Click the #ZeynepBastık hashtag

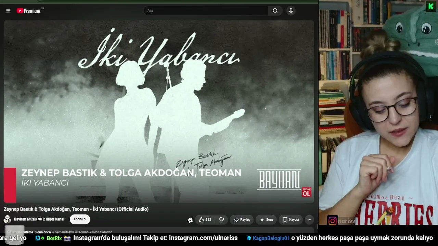63,232
